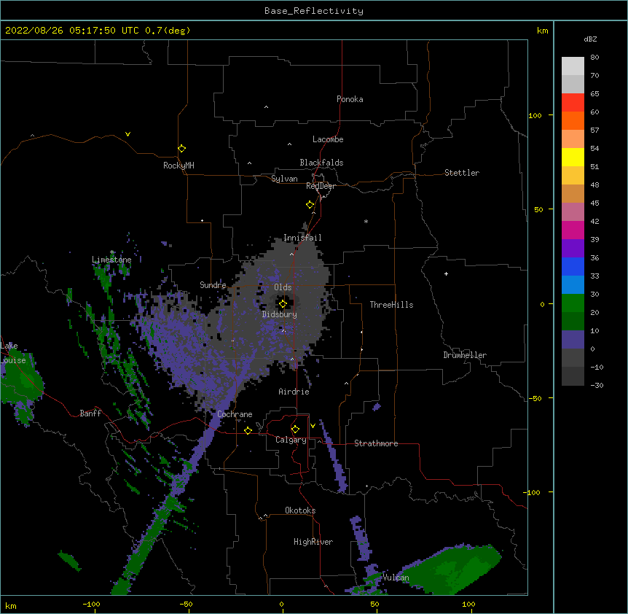This screenshot has width=628, height=614.
Task: Click the RedDeer city label
Action: click(x=321, y=186)
